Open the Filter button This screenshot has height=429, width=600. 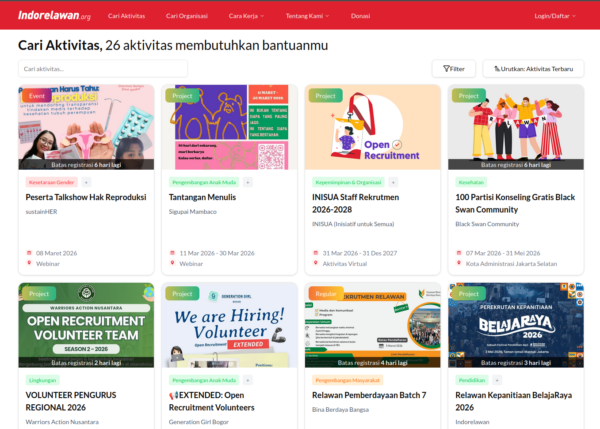(454, 69)
